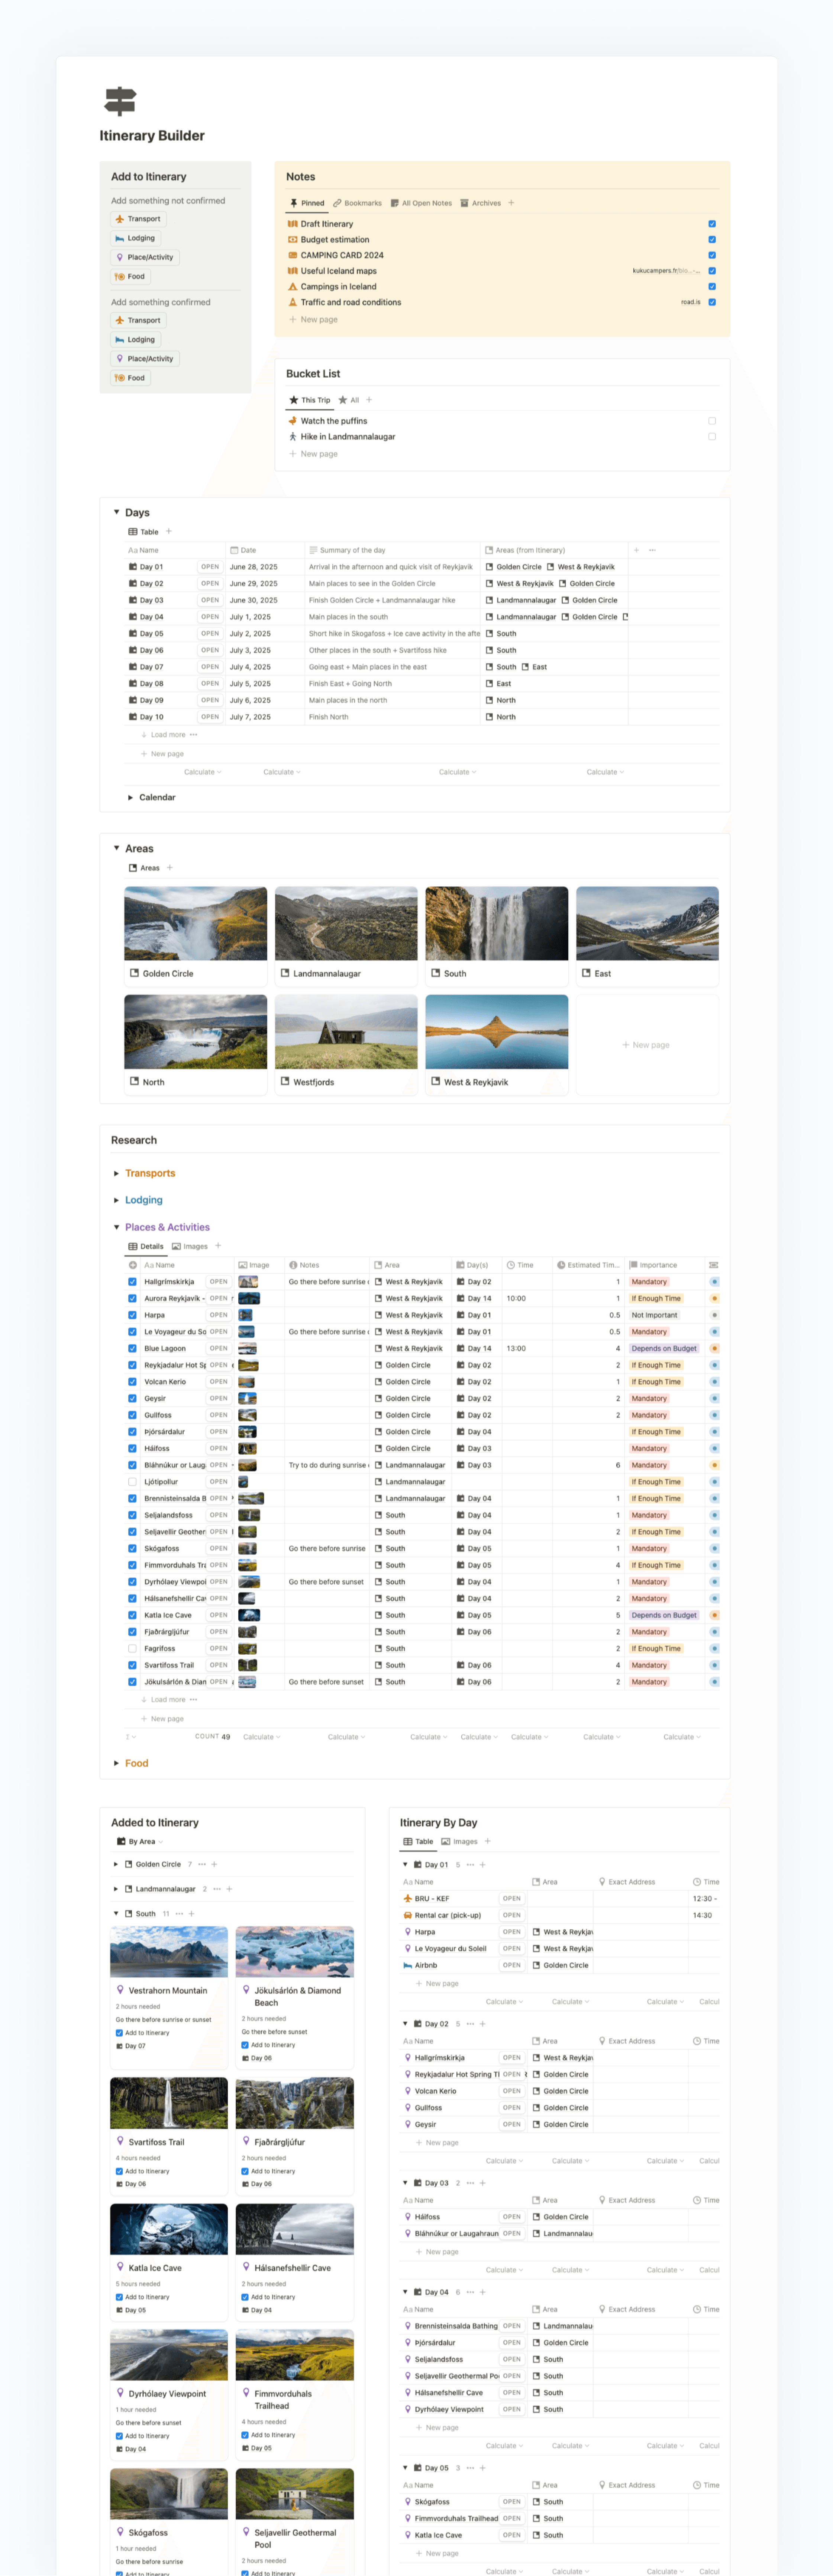
Task: Open the Golden Circle area card
Action: [x=196, y=936]
